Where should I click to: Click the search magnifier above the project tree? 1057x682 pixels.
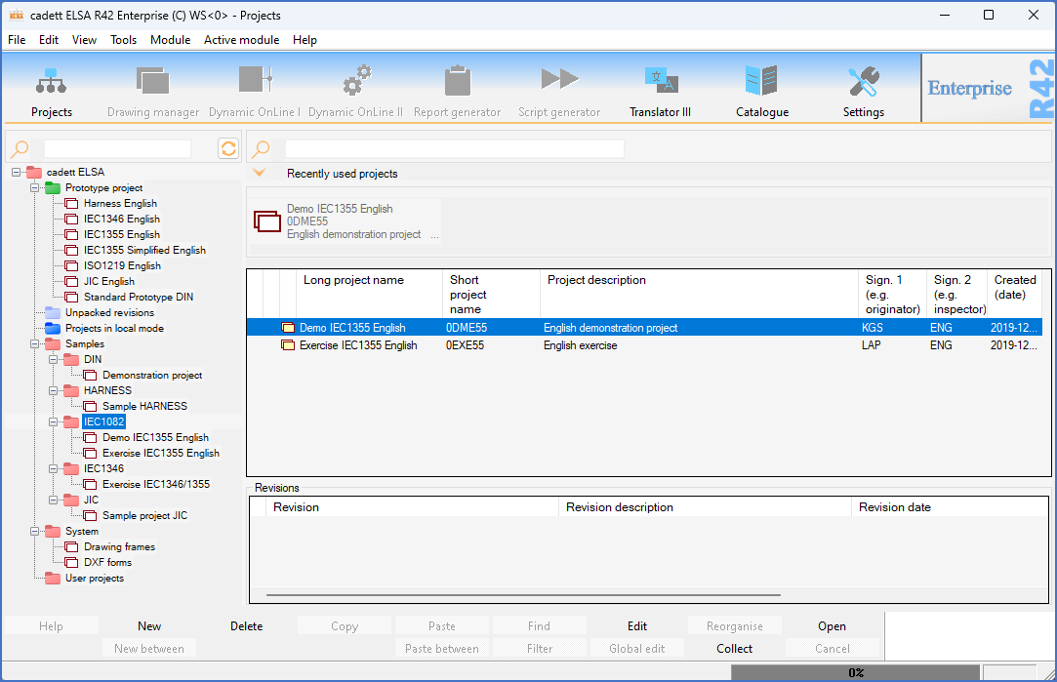point(18,148)
